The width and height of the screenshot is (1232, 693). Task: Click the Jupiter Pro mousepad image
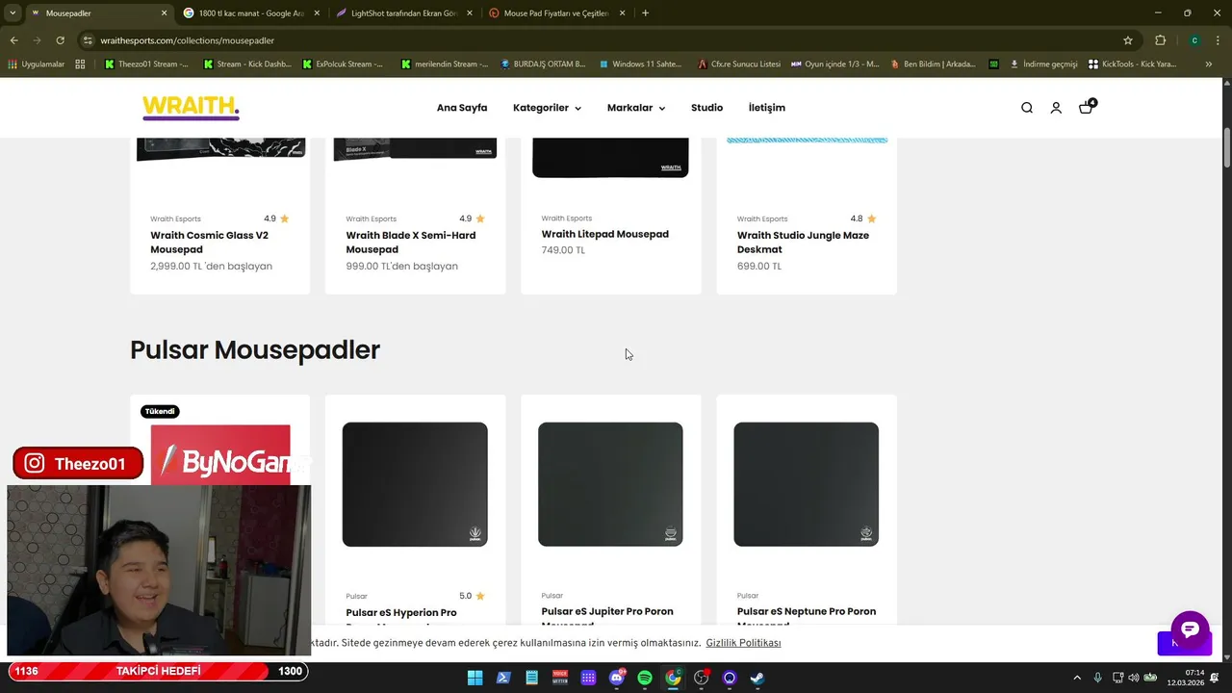coord(610,484)
